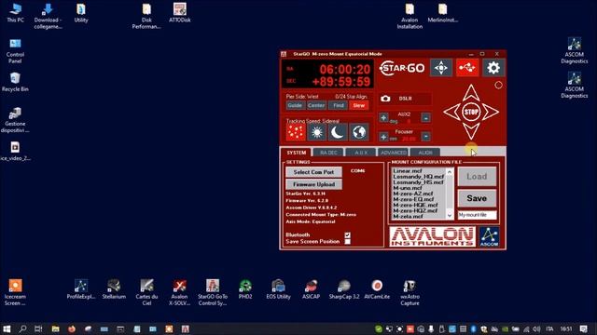Viewport: 597px width, 335px height.
Task: Open ASICAP desktop shortcut
Action: click(311, 289)
